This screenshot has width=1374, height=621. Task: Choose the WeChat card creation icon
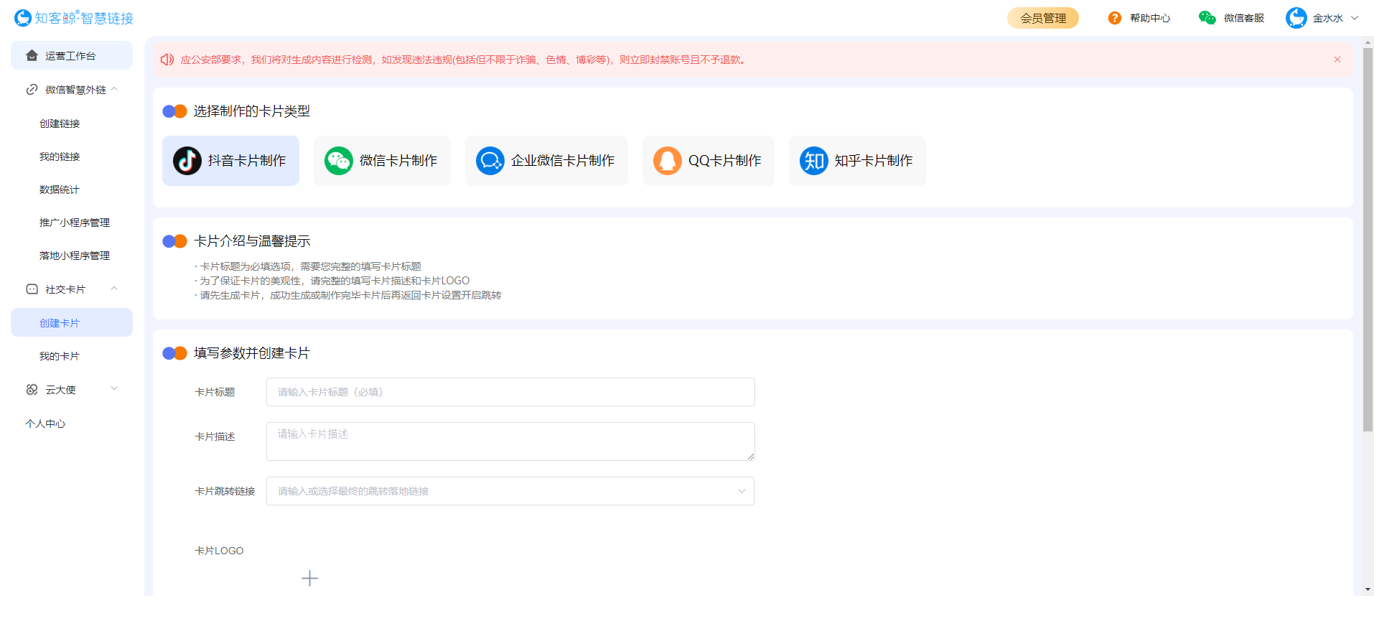(339, 161)
